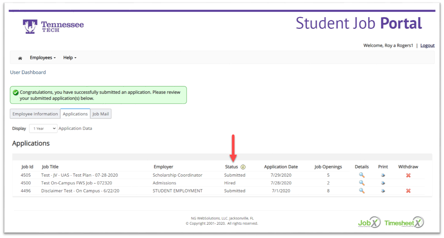
Task: Print the STUDENT EMPLOYMENT application
Action: pos(383,191)
